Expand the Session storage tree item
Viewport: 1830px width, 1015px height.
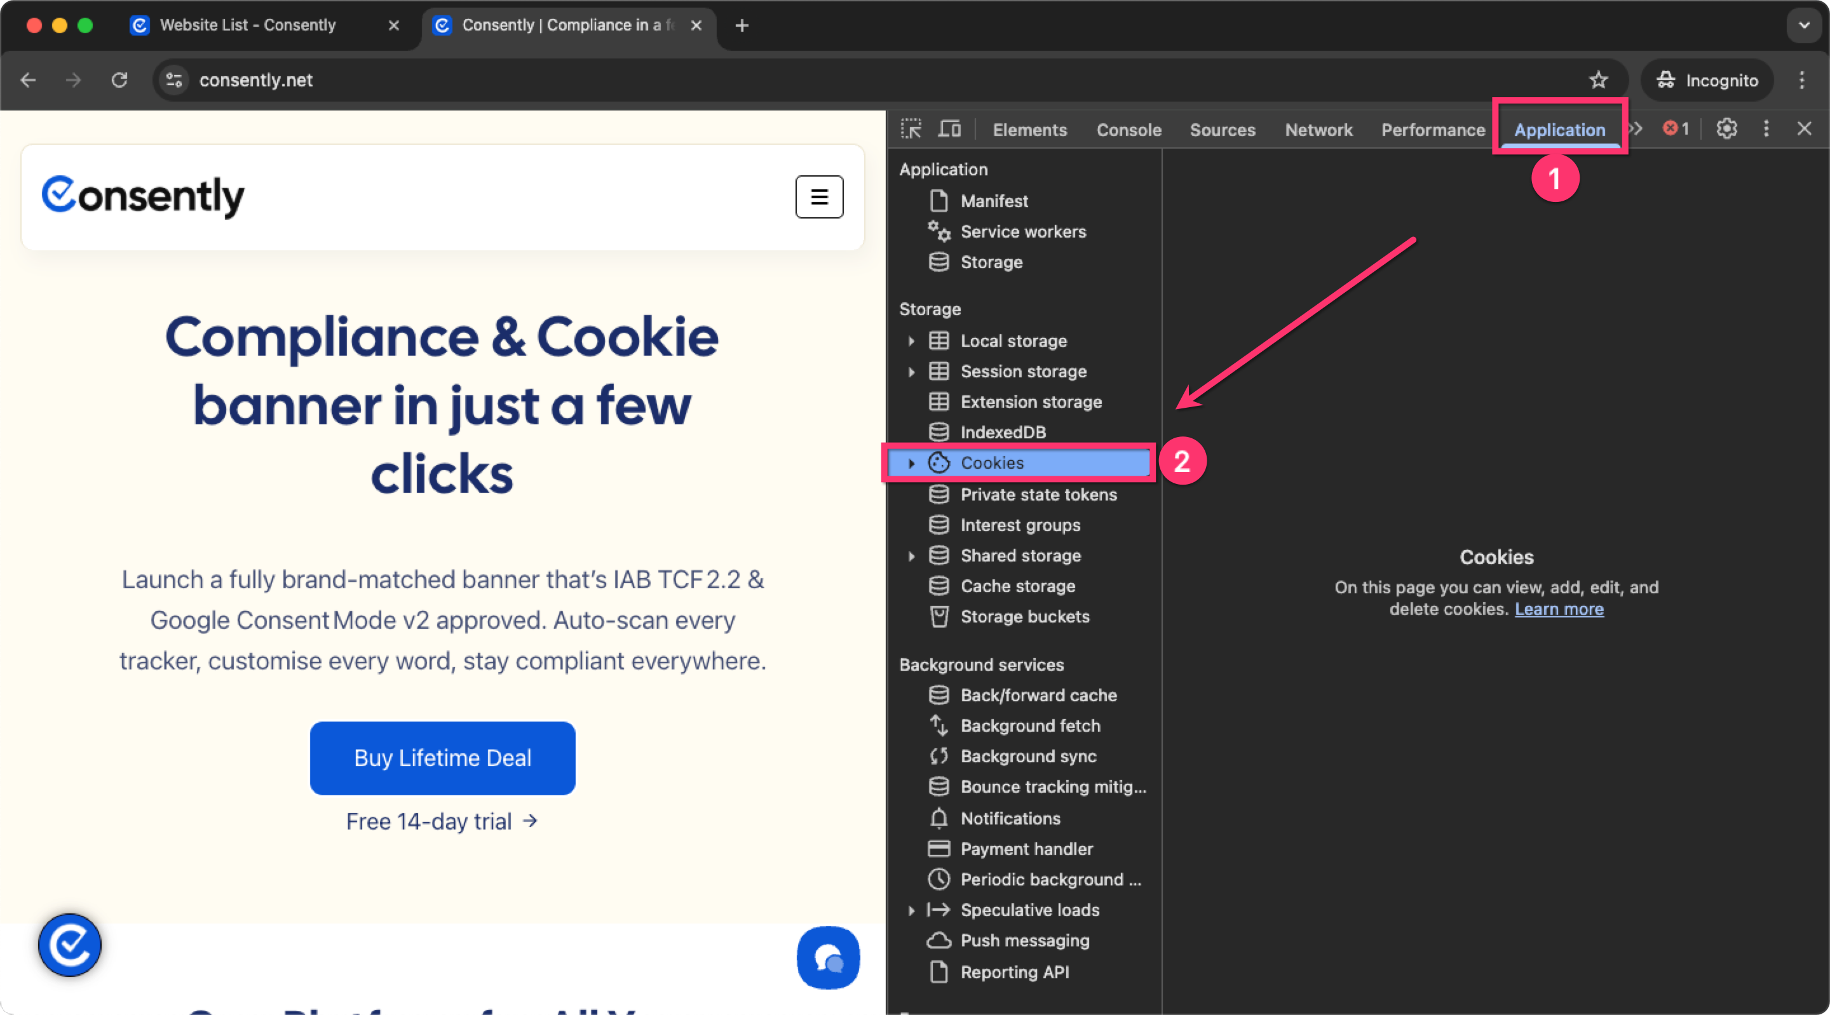[x=911, y=372]
